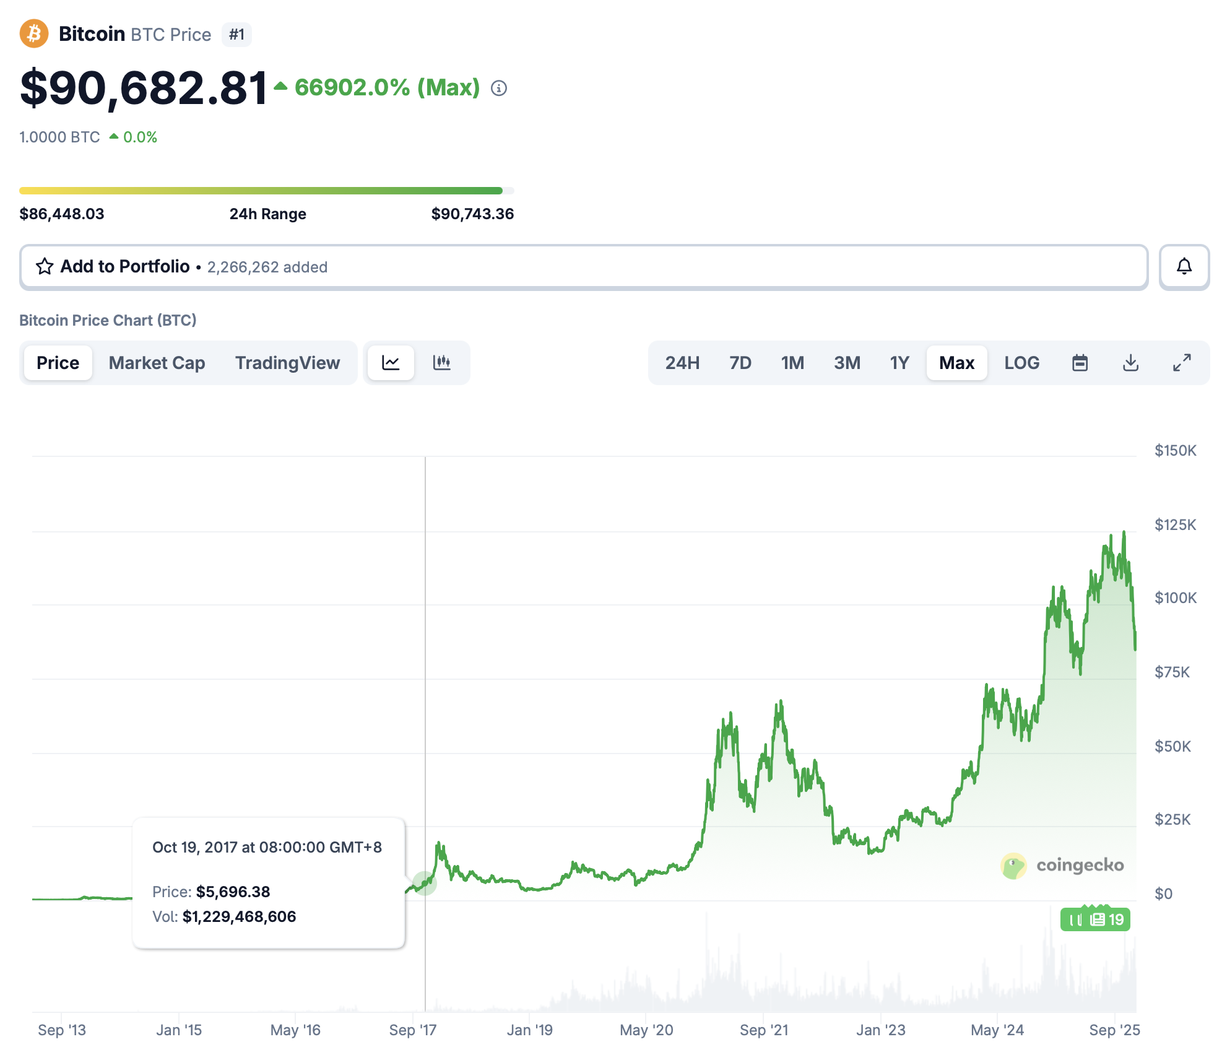The width and height of the screenshot is (1222, 1060).
Task: Click the download chart data icon
Action: [1130, 363]
